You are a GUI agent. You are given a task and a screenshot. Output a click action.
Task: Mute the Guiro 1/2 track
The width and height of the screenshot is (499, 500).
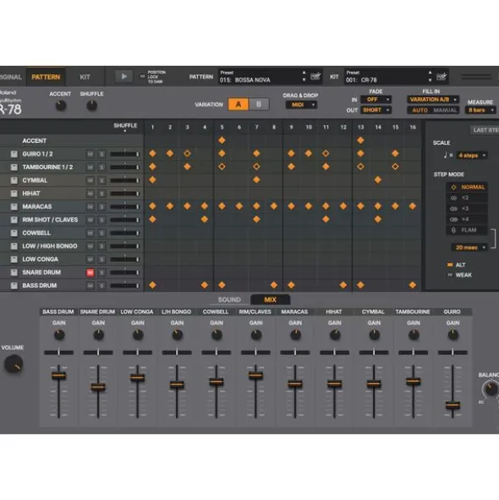[x=90, y=154]
